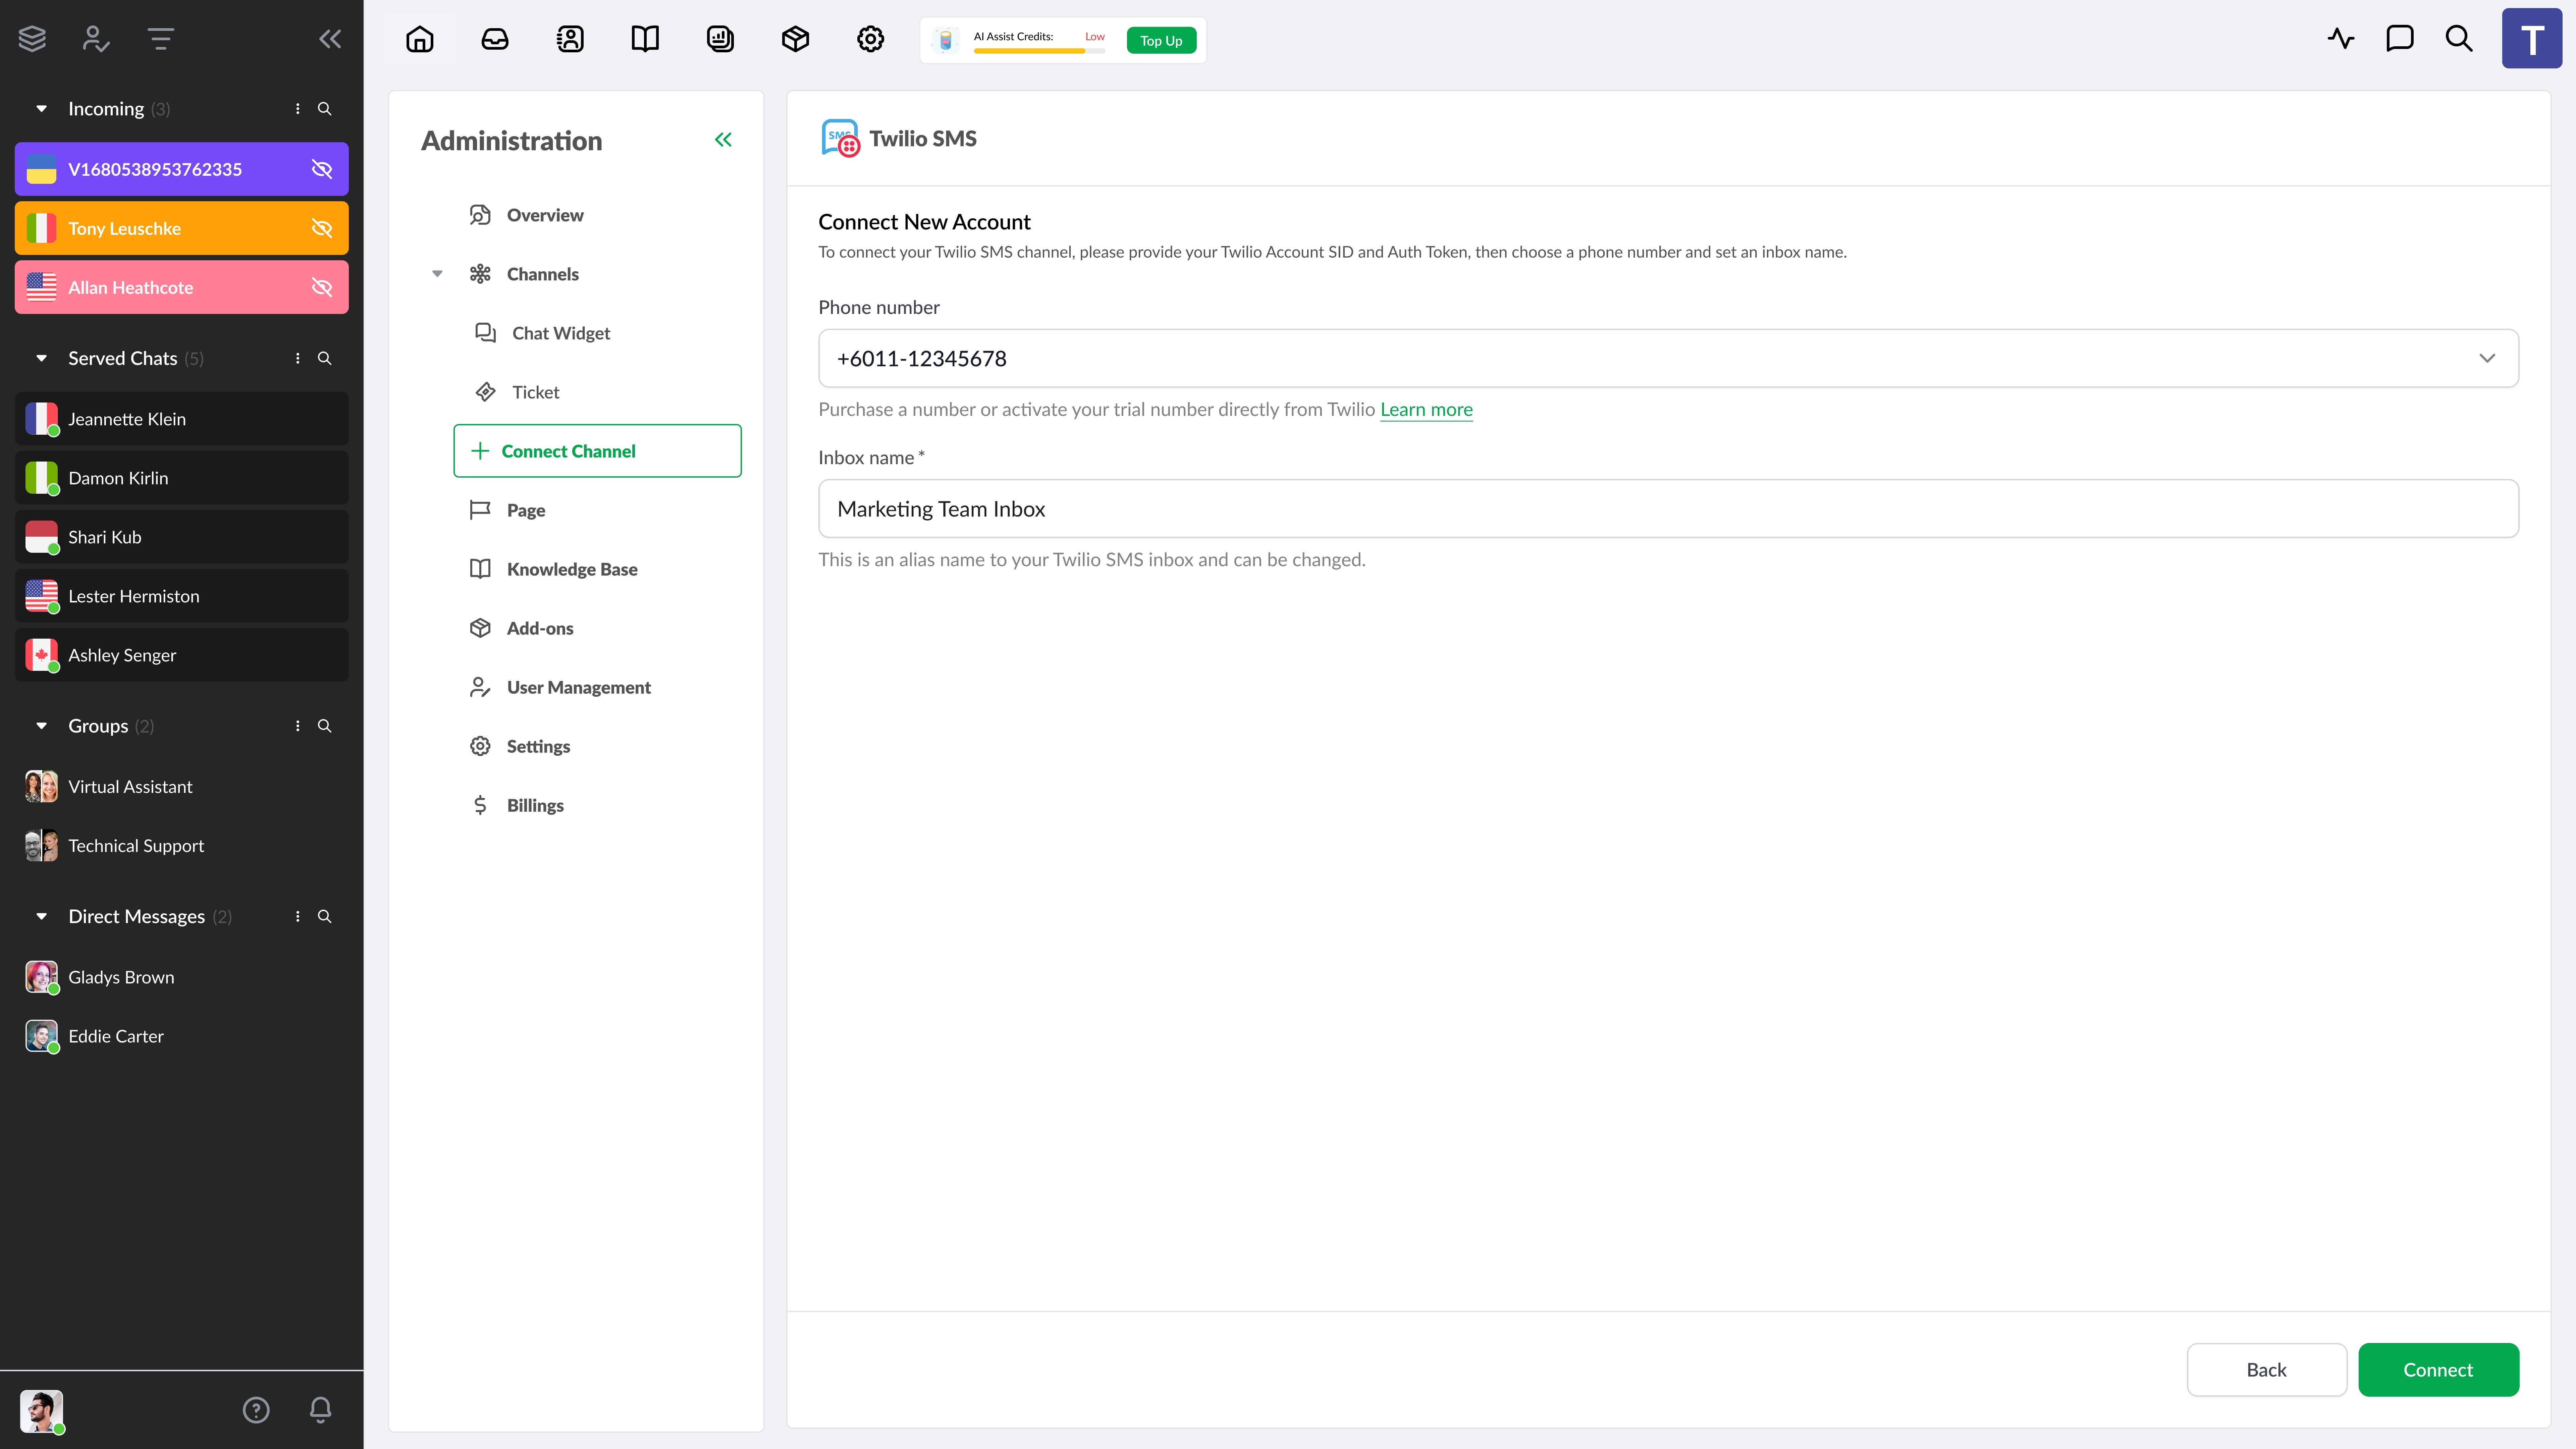
Task: Click the Inbox name text field
Action: (1668, 509)
